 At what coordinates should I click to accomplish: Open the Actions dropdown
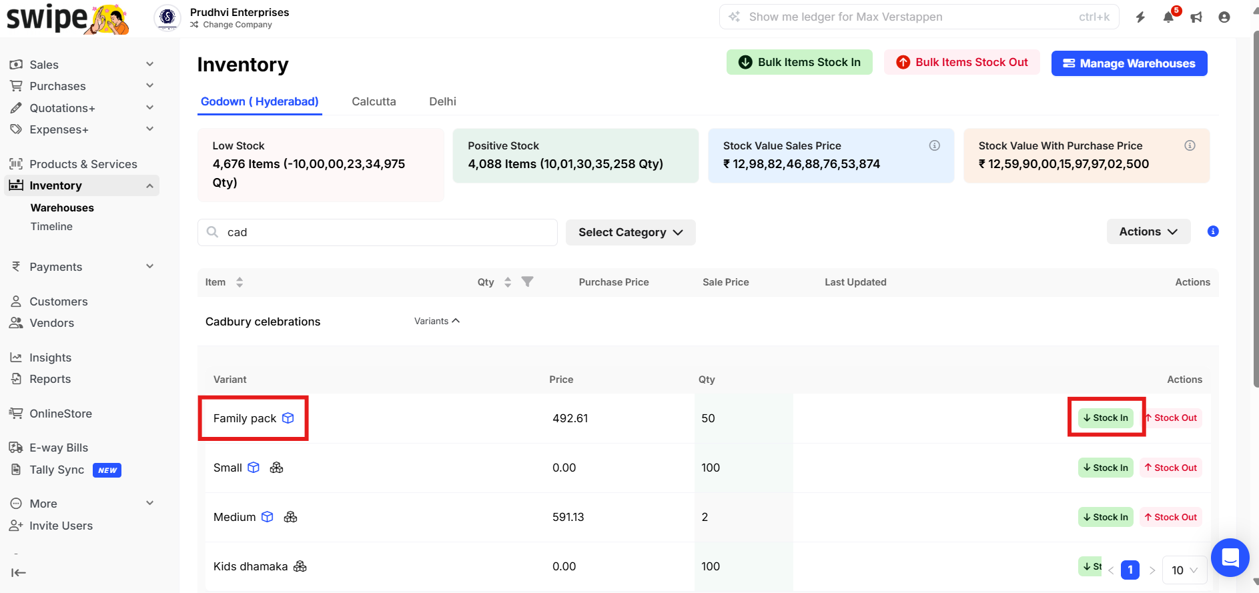pyautogui.click(x=1148, y=231)
